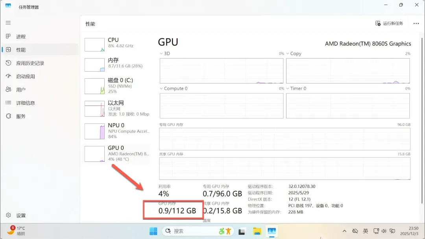Click the 进程 sidebar icon
Screen dimensions: 425x239
click(8, 36)
